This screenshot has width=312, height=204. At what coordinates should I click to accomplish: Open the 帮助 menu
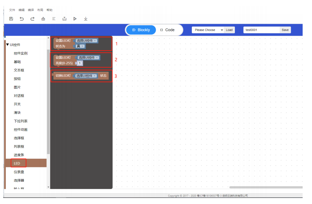(x=50, y=10)
